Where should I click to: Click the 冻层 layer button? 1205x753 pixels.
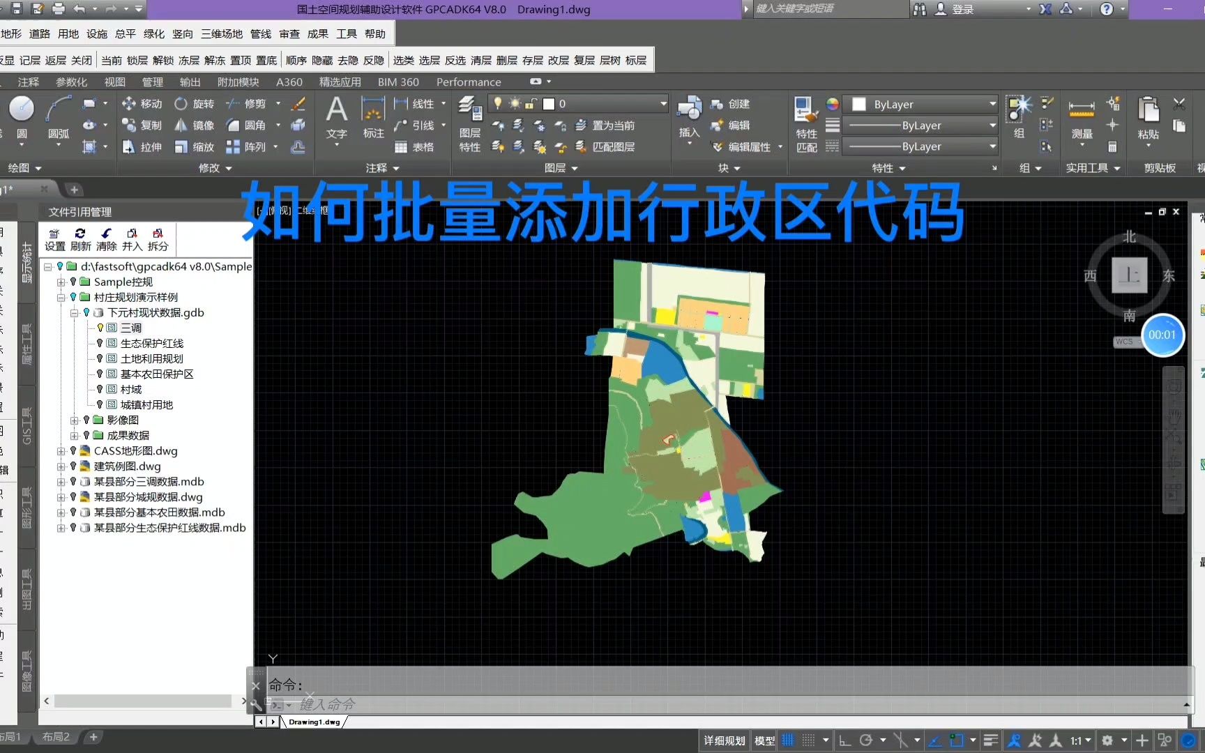pos(189,61)
